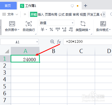
Task: Click the select-all corner triangle
Action: (x=7, y=51)
